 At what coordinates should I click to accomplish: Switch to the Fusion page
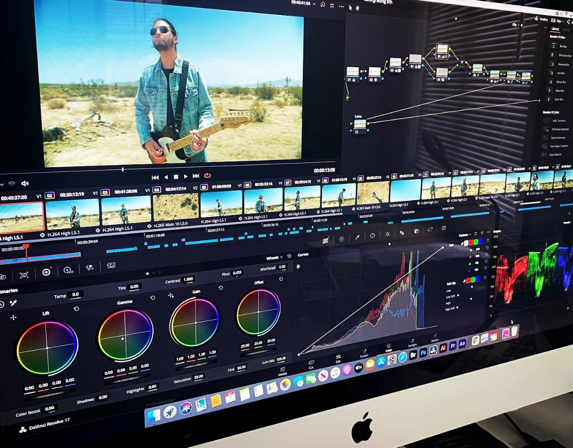click(364, 352)
